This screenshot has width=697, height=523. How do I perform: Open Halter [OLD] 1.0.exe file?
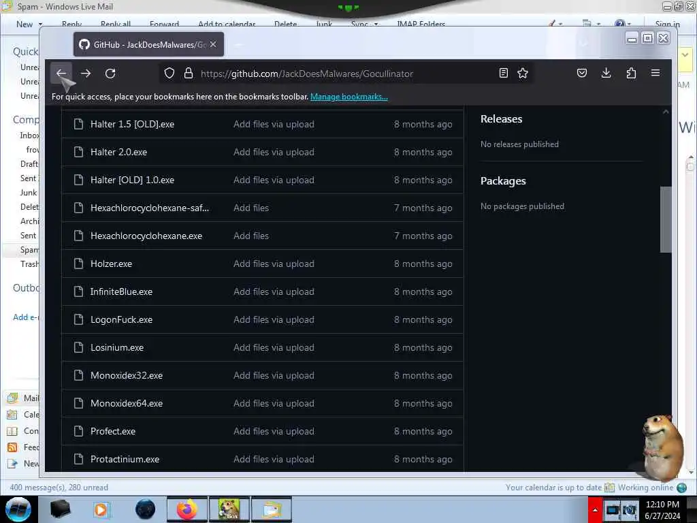tap(132, 180)
